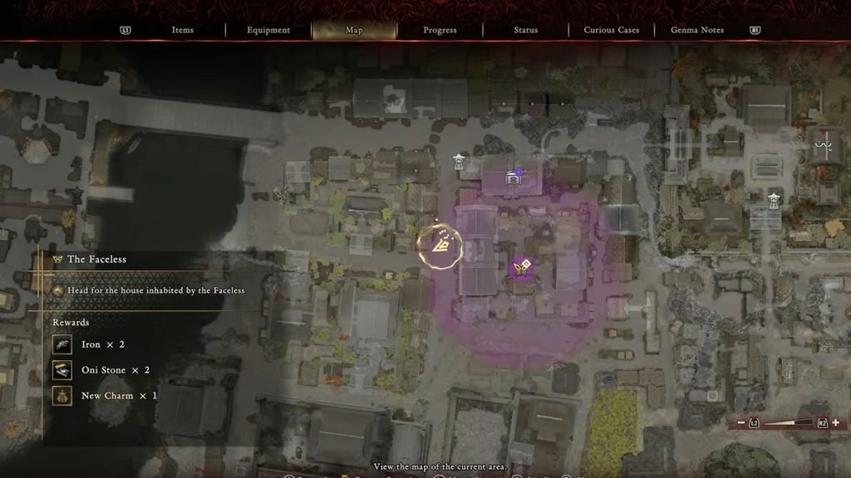Switch to the Equipment tab
Viewport: 851px width, 478px height.
pyautogui.click(x=268, y=31)
